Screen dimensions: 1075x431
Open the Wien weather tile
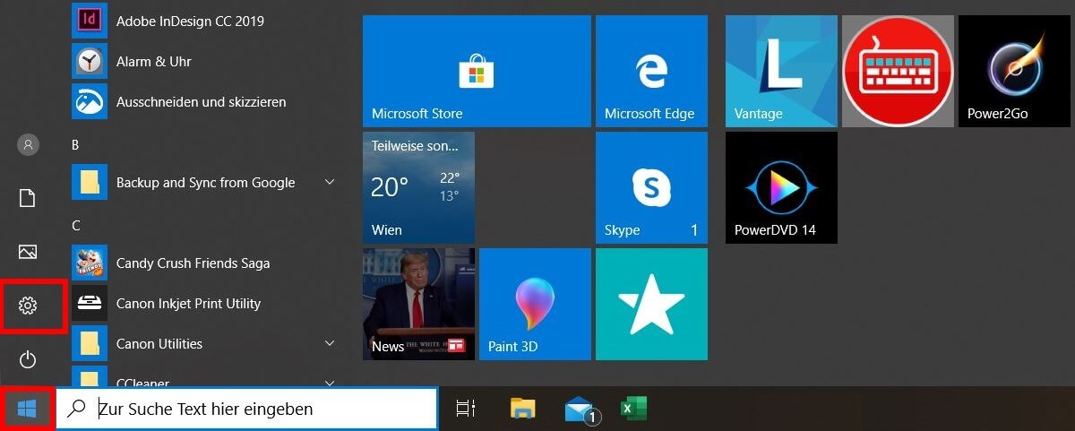418,187
